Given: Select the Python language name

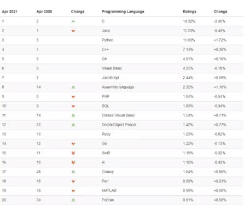Looking at the screenshot, I should point(108,40).
